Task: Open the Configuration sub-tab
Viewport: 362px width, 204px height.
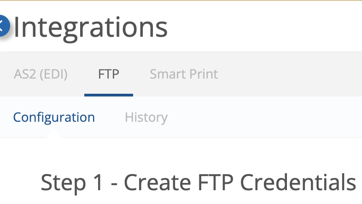Action: (54, 117)
